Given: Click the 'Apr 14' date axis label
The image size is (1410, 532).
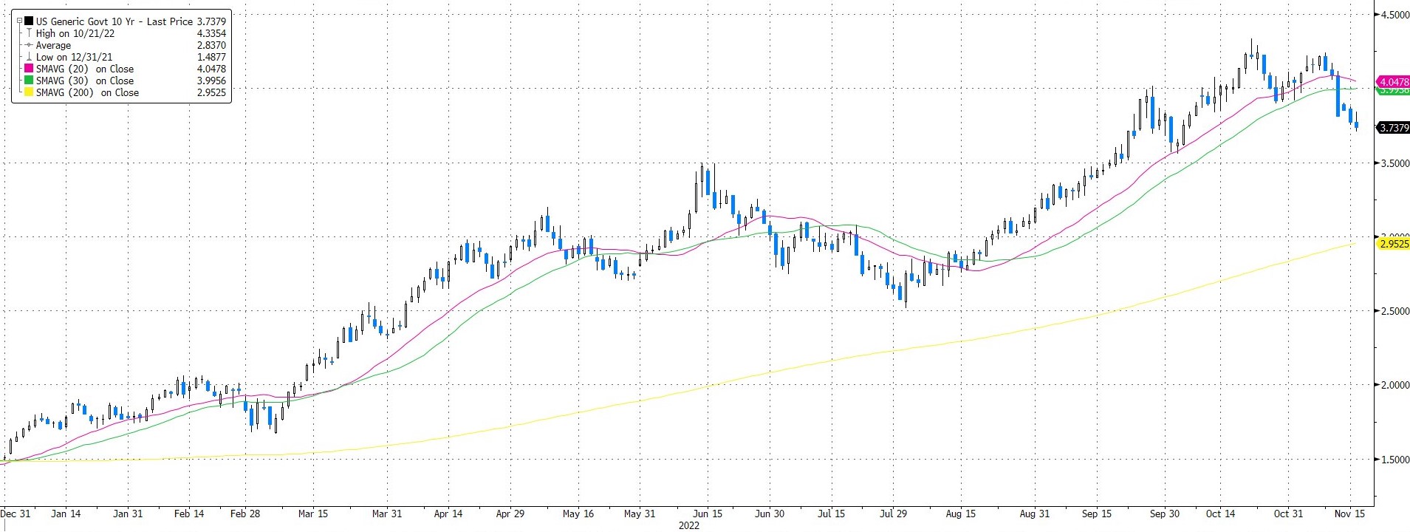Looking at the screenshot, I should (x=448, y=514).
